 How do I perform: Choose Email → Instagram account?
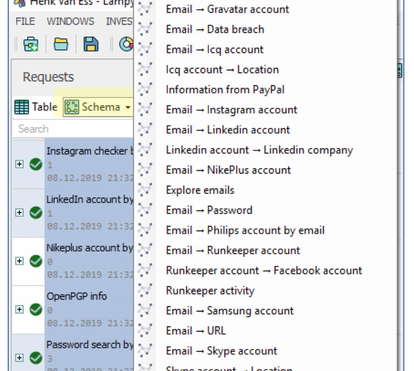[x=232, y=110]
